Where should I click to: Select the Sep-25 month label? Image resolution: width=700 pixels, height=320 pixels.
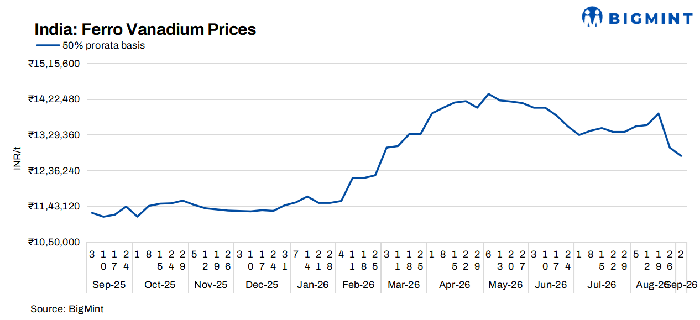pos(109,285)
